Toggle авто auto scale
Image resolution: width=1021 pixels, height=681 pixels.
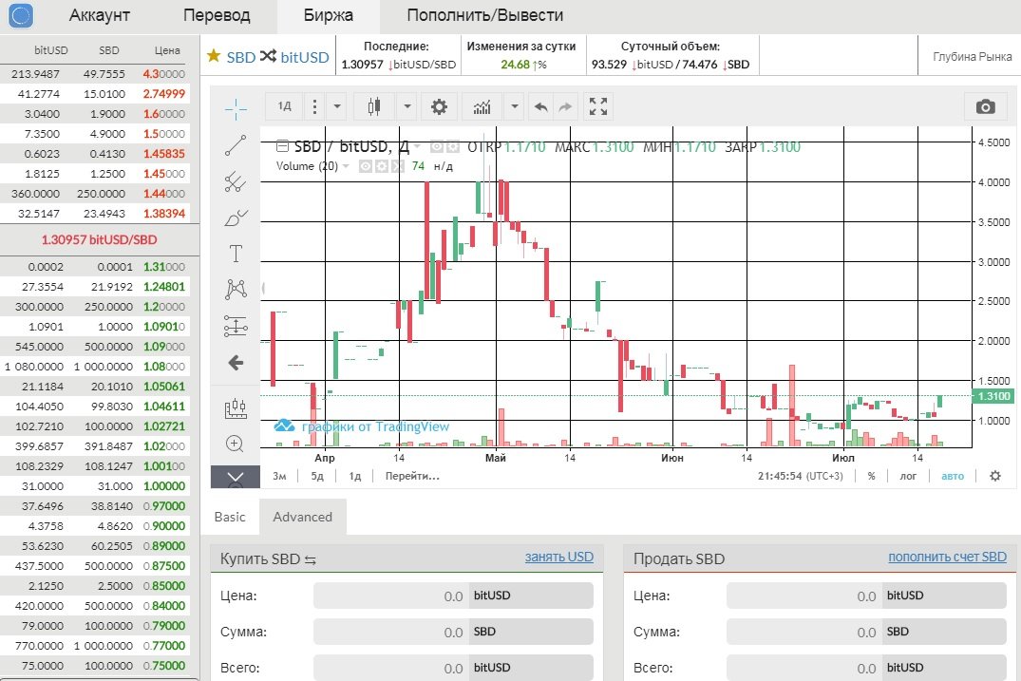point(952,476)
